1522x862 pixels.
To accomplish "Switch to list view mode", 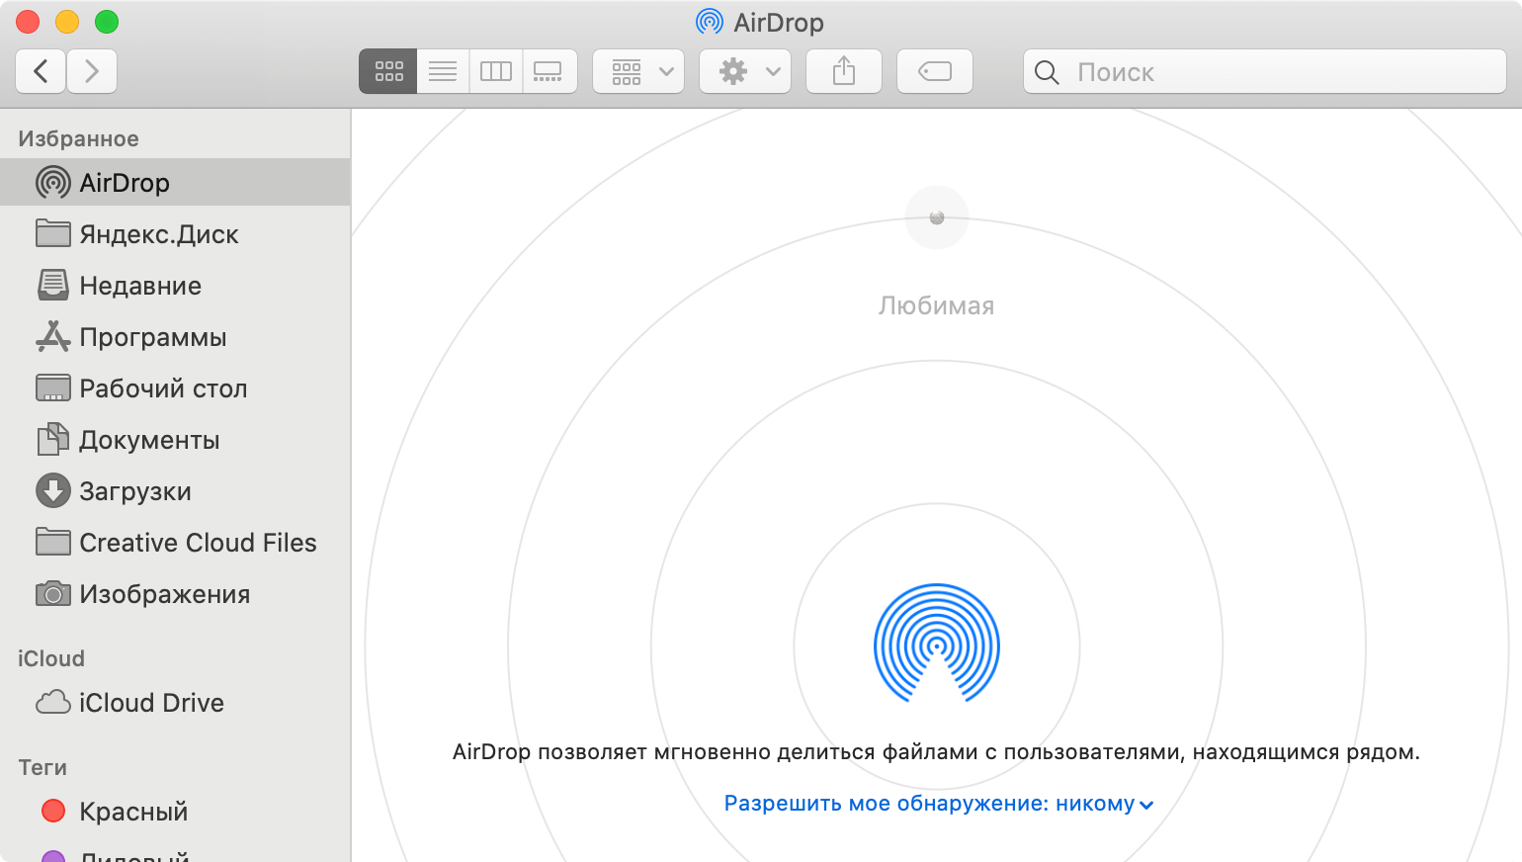I will [443, 71].
